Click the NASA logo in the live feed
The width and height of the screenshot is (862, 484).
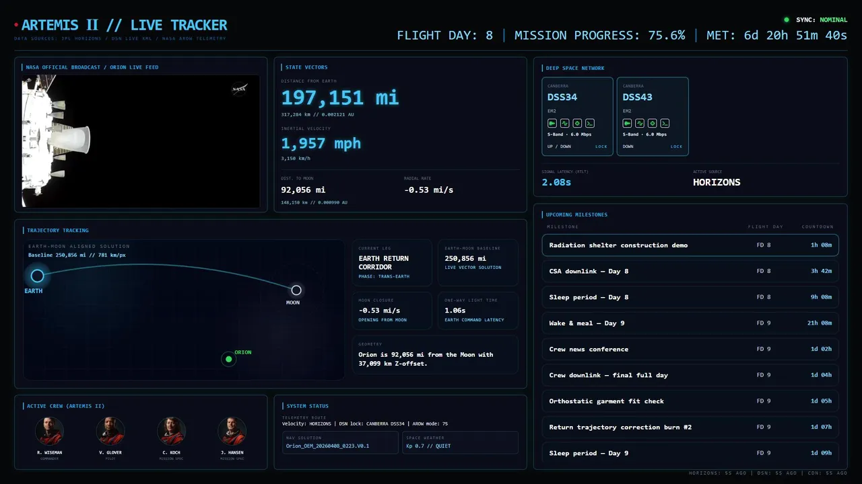(239, 89)
